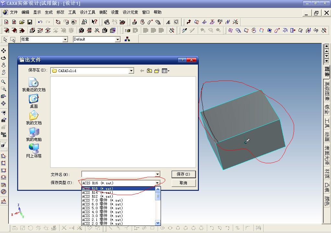Image resolution: width=331 pixels, height=233 pixels.
Task: Go to 网上邻居 in places bar
Action: [x=34, y=151]
